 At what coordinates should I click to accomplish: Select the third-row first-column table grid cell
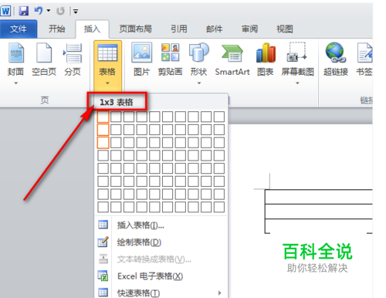pos(103,143)
